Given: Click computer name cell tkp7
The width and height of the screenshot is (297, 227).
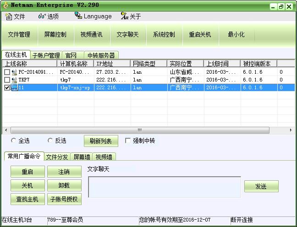Looking at the screenshot, I should click(66, 80).
